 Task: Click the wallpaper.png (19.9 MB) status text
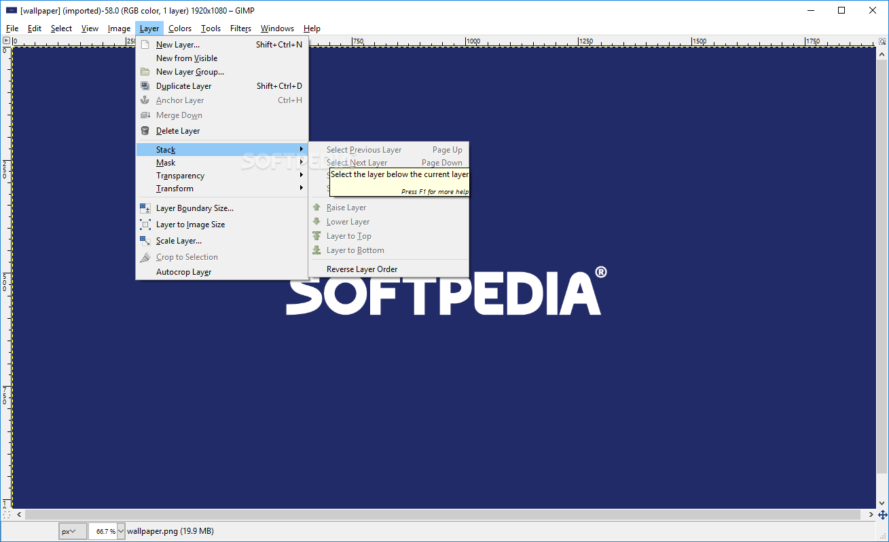point(170,531)
